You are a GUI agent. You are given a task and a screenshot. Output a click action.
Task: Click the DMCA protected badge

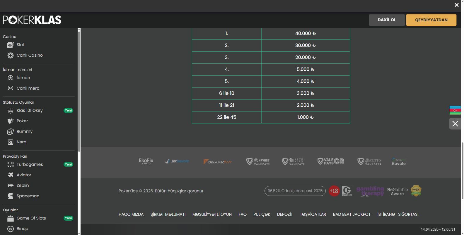coord(416,191)
